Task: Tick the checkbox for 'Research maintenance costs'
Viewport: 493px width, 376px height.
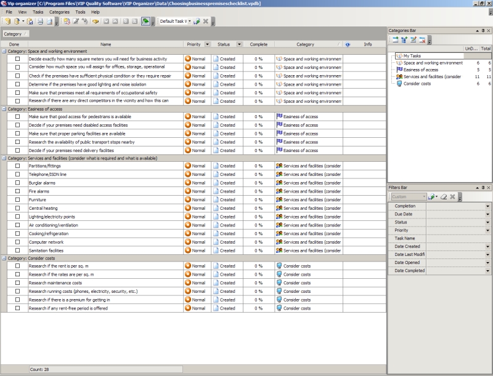Action: tap(18, 283)
